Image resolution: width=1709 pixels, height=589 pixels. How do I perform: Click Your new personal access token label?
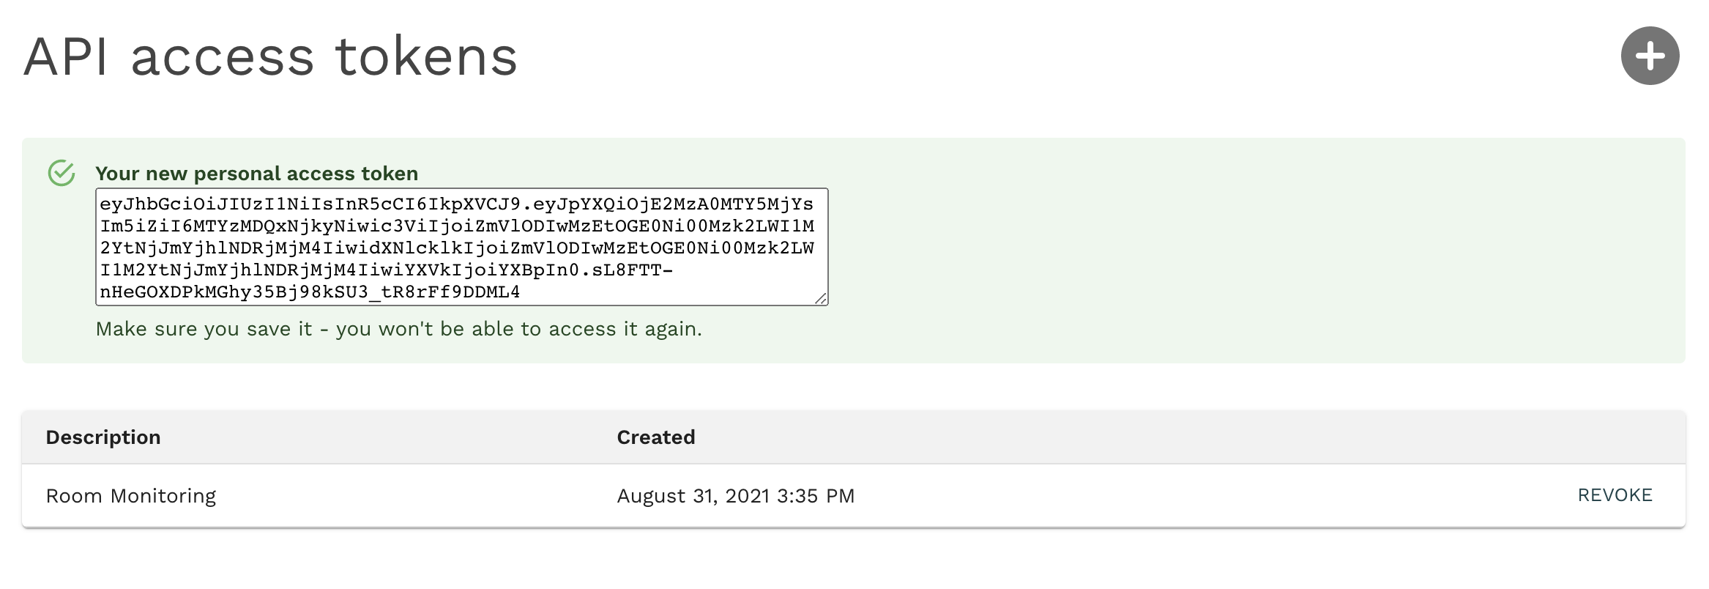tap(256, 174)
